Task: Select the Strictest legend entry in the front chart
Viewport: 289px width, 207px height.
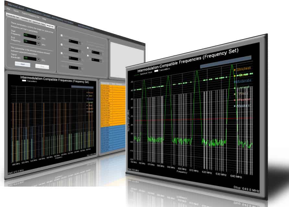Action: 242,69
